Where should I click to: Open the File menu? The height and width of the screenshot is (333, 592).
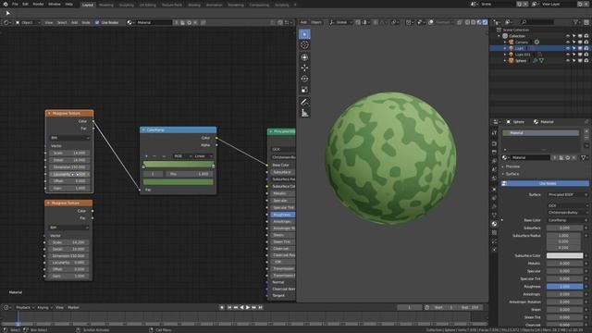[15, 4]
